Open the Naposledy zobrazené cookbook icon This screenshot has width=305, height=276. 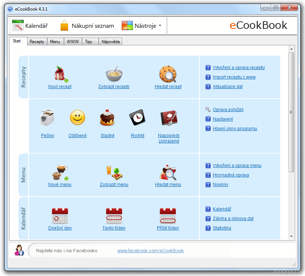pos(169,118)
